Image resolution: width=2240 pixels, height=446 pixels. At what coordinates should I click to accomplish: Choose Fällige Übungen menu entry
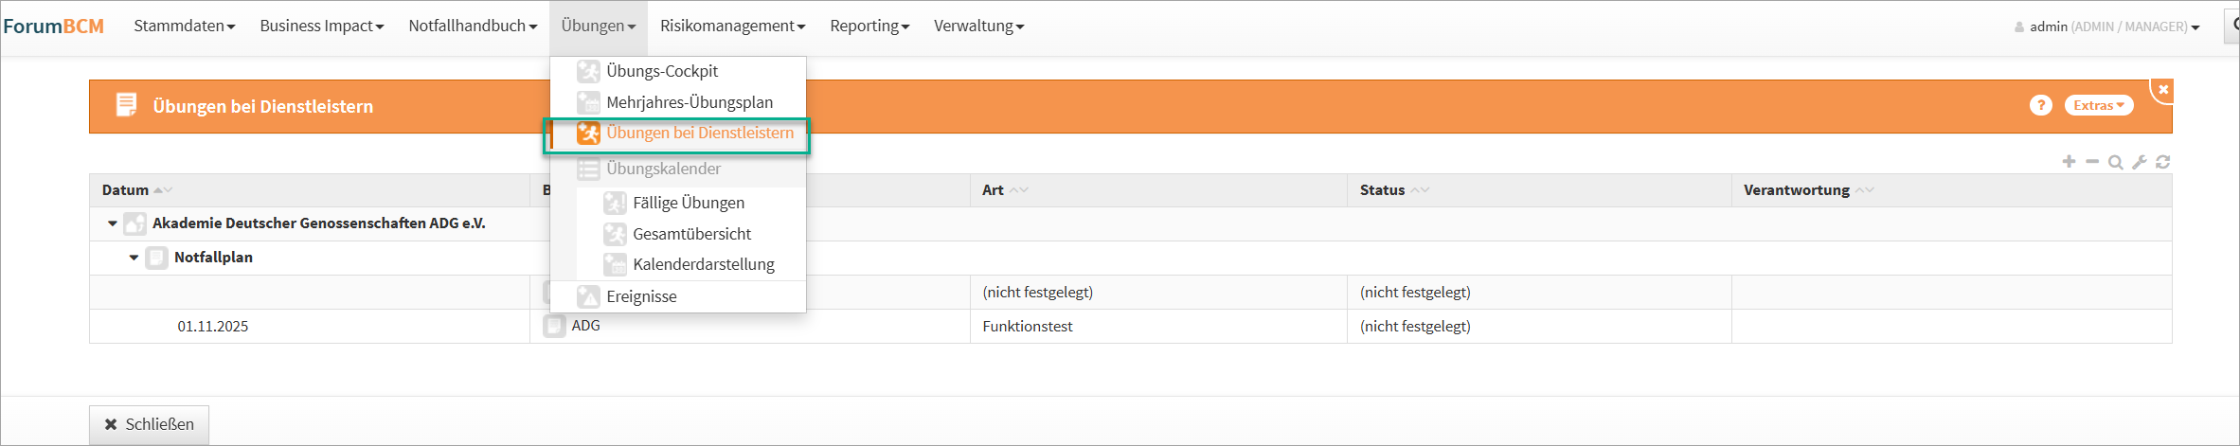(688, 203)
